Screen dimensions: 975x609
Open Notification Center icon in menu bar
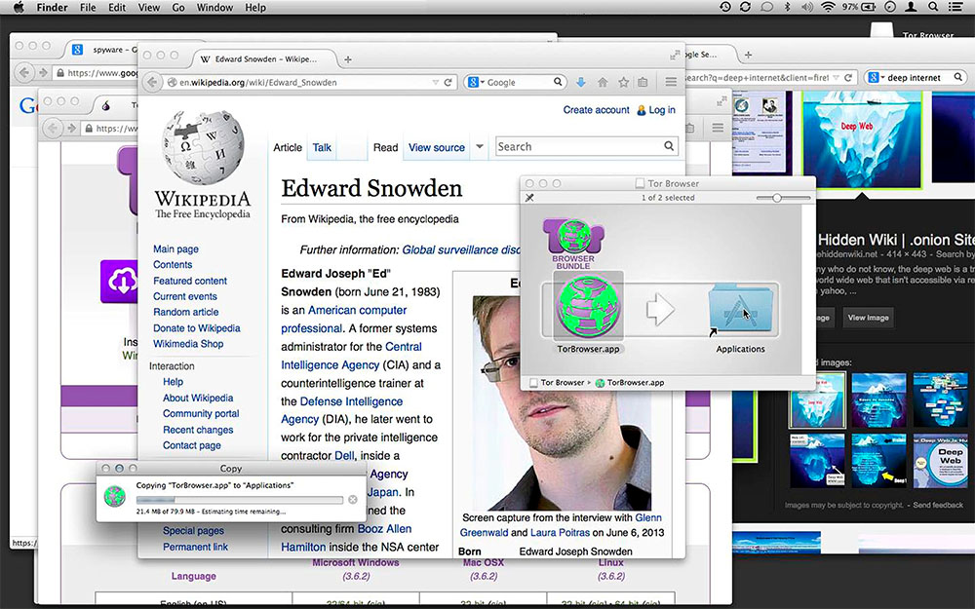[955, 7]
